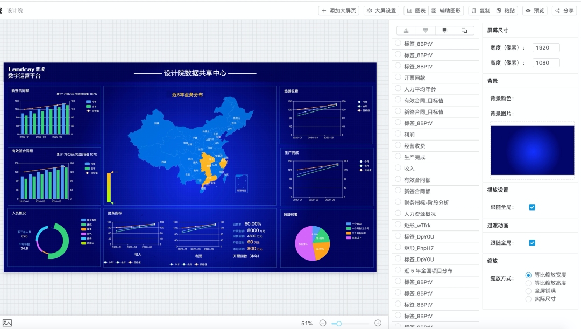Click the 近5年业务分布 map heading
Screen dimensions: 581x329
188,95
